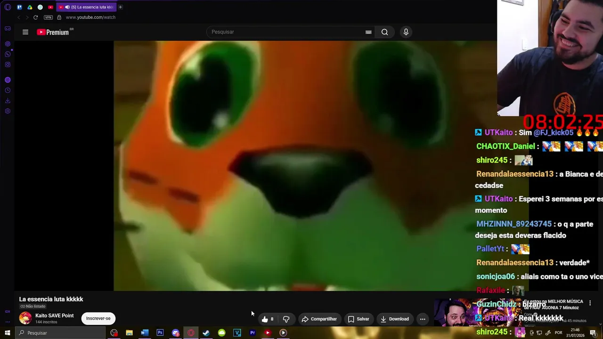The image size is (603, 339).
Task: Open the on-screen keyboard in search box
Action: 368,32
